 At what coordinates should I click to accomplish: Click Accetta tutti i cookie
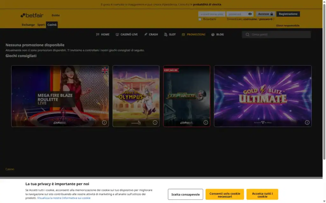[262, 194]
